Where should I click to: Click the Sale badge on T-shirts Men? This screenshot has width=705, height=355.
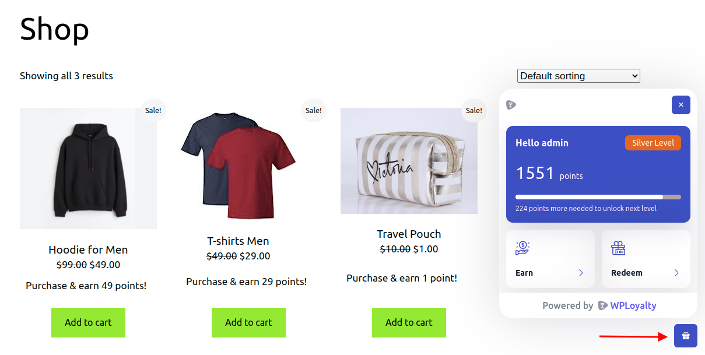pyautogui.click(x=313, y=110)
